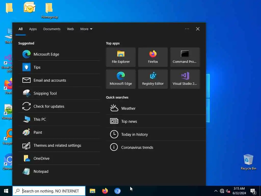Click the network globe tray icon
The image size is (261, 196).
[x=222, y=191]
